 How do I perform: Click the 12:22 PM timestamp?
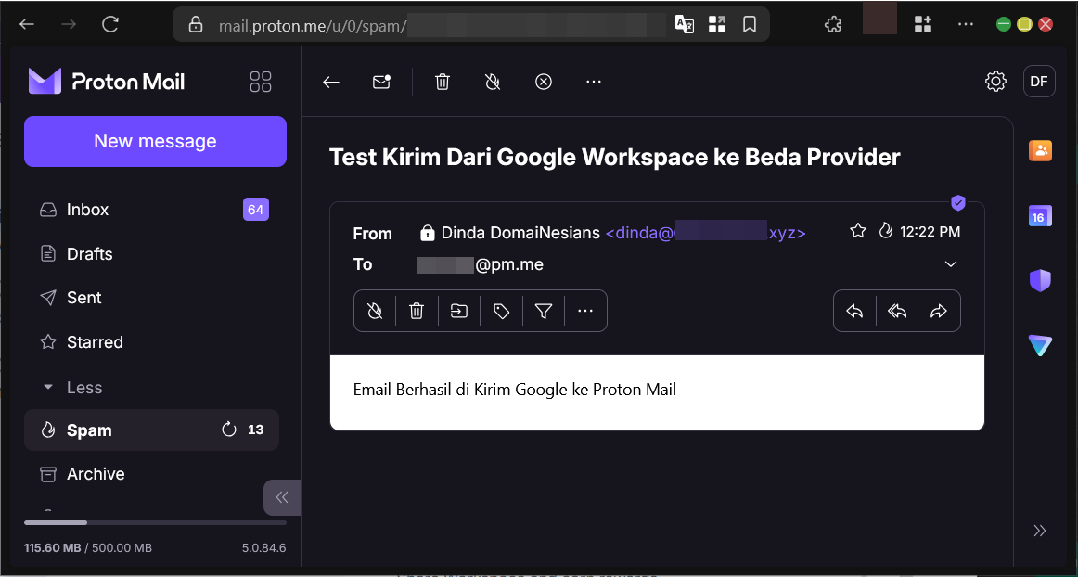(930, 232)
